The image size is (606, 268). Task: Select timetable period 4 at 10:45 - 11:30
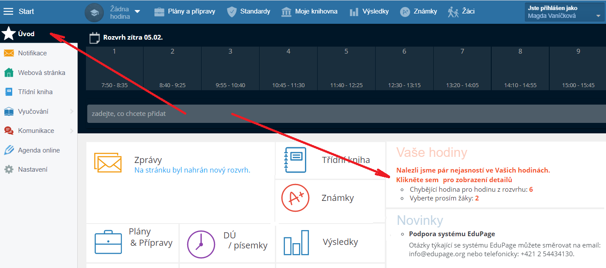tap(288, 68)
